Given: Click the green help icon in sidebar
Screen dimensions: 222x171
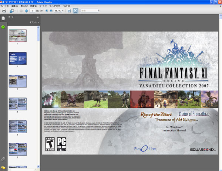Looking at the screenshot, I should [x=3, y=27].
